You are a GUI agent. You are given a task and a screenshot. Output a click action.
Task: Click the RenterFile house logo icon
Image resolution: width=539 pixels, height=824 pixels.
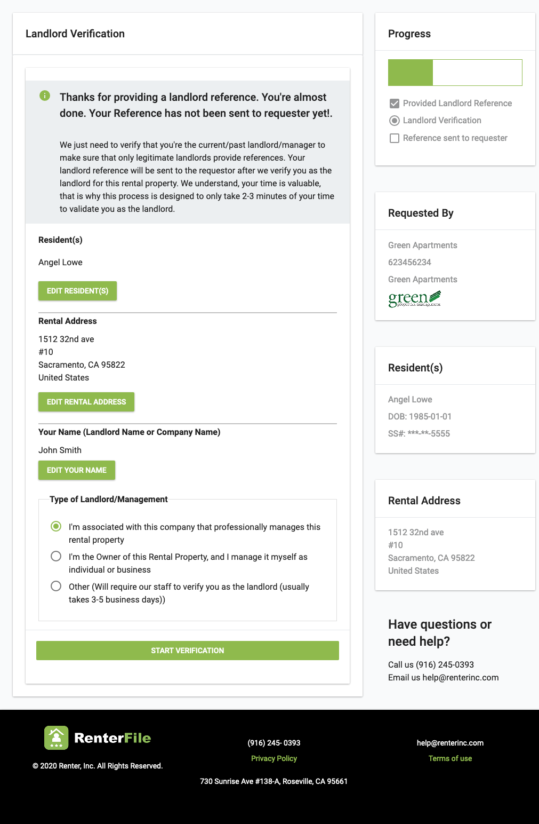[x=57, y=738]
